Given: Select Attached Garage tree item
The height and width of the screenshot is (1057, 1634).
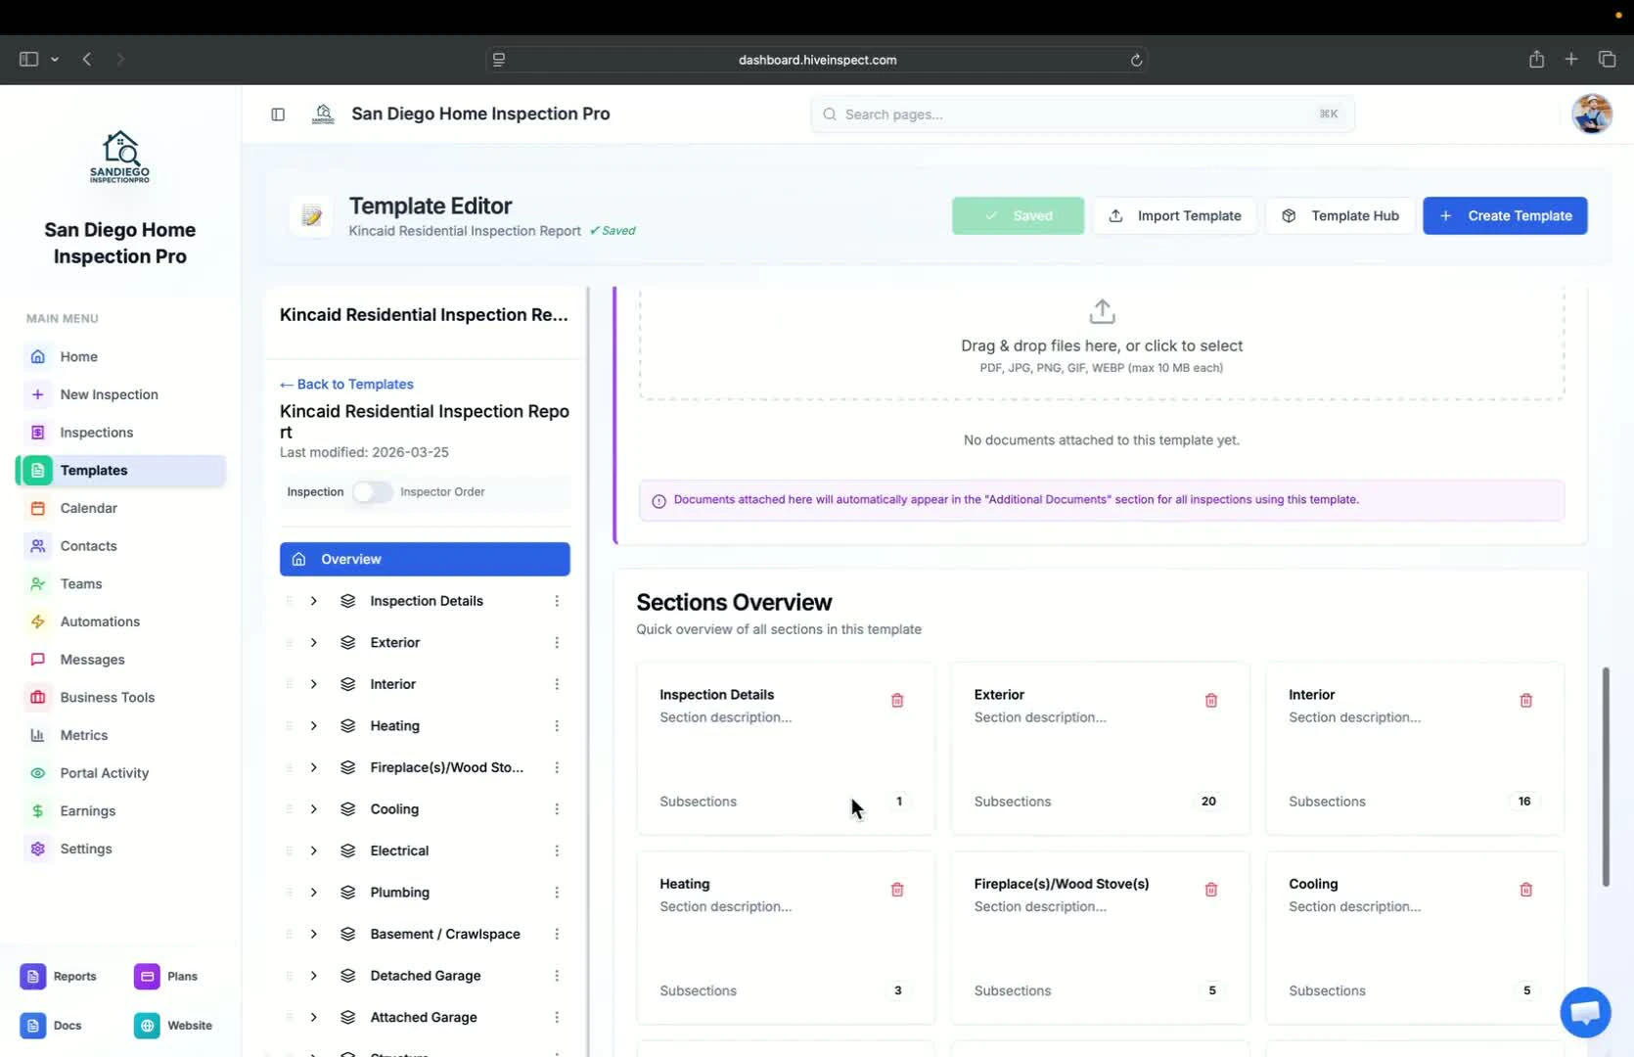Looking at the screenshot, I should click(424, 1018).
